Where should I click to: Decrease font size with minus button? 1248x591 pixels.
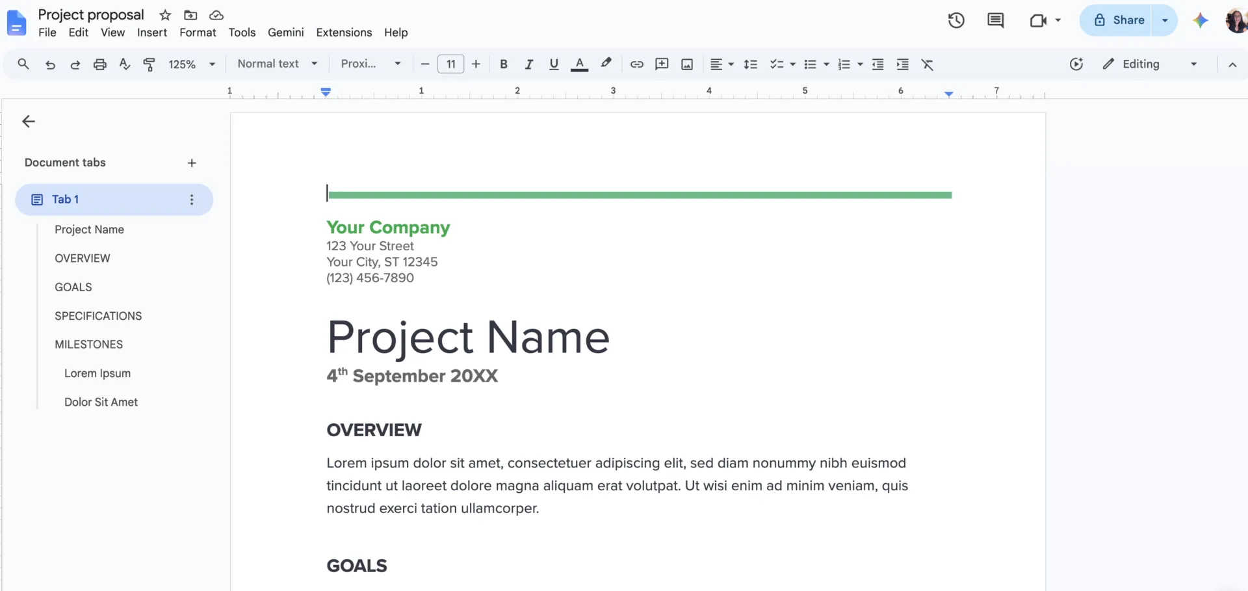click(425, 64)
